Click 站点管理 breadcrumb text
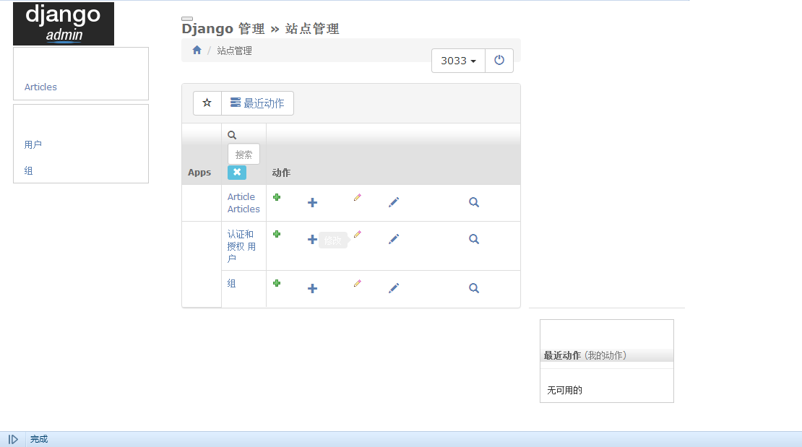Image resolution: width=802 pixels, height=447 pixels. click(x=234, y=51)
